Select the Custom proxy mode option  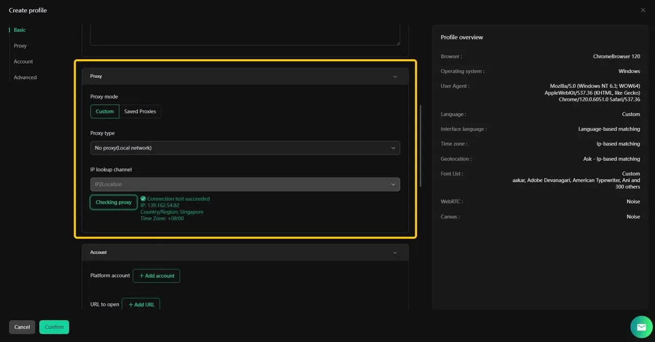click(x=104, y=111)
